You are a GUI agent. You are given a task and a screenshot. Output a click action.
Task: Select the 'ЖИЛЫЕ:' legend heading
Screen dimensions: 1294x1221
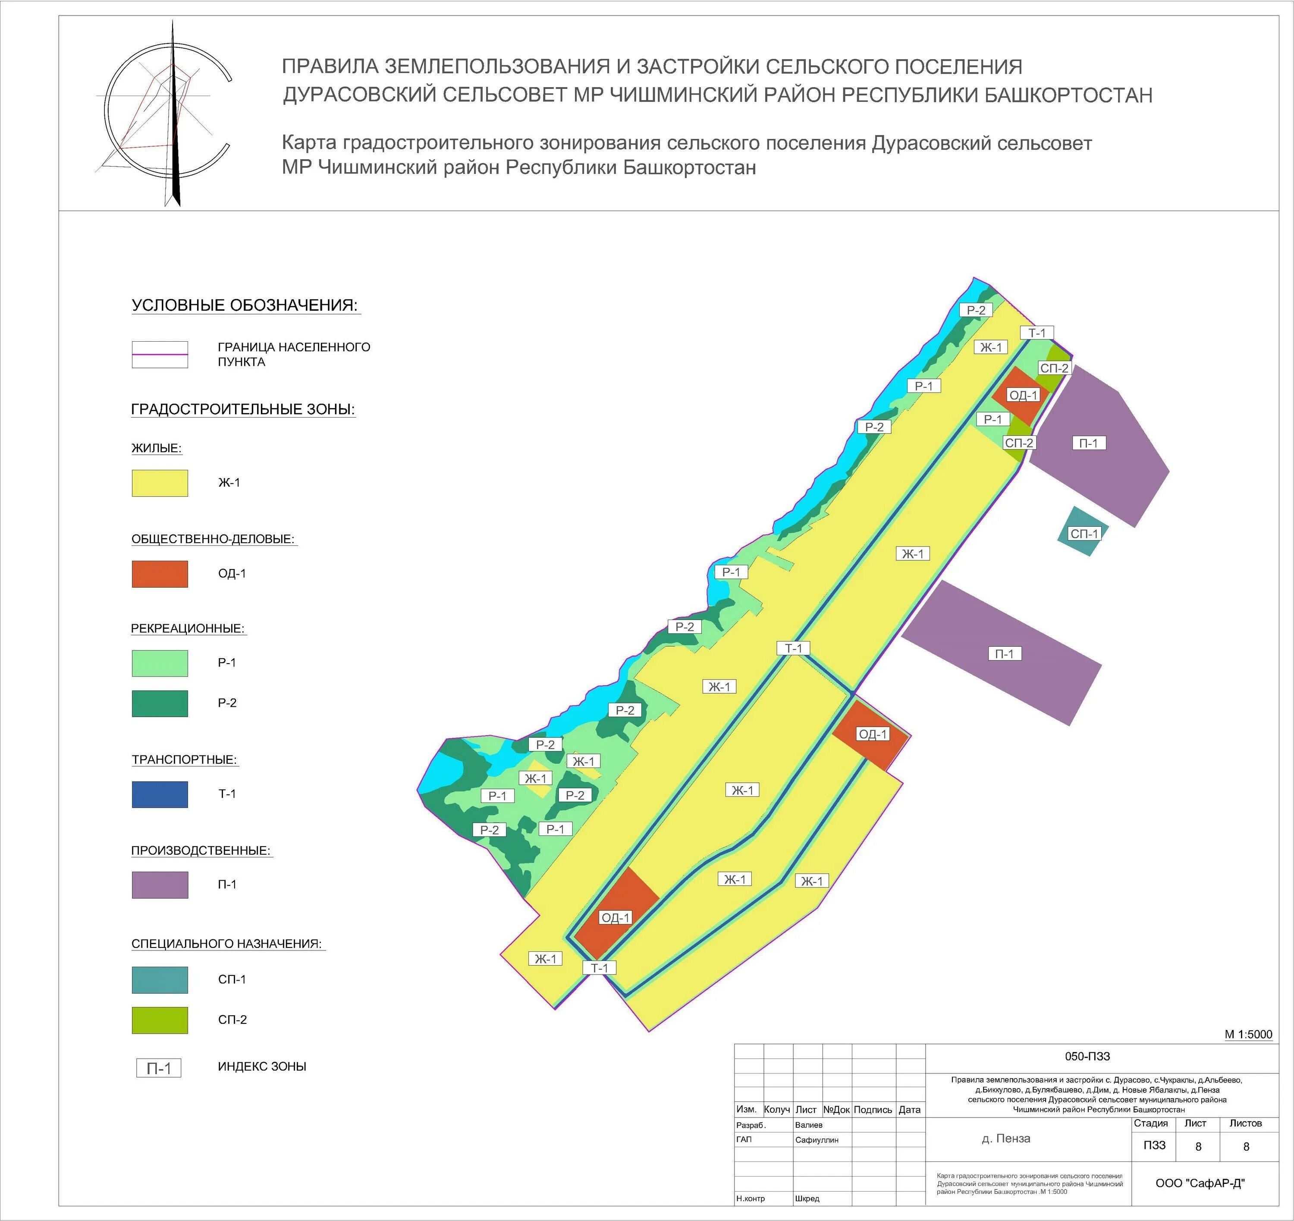pyautogui.click(x=157, y=449)
